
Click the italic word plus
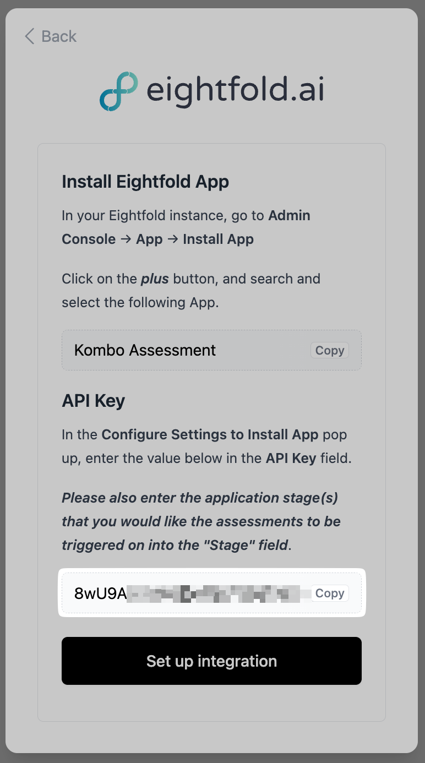[x=155, y=279]
